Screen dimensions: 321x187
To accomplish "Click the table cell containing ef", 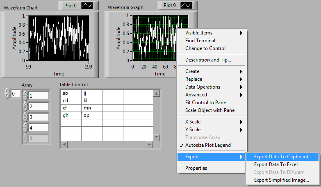I will click(71, 108).
